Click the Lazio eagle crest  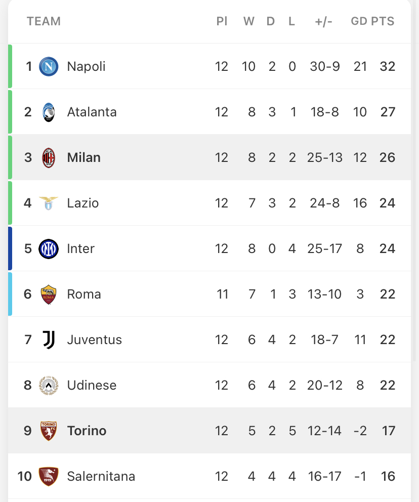tap(49, 203)
